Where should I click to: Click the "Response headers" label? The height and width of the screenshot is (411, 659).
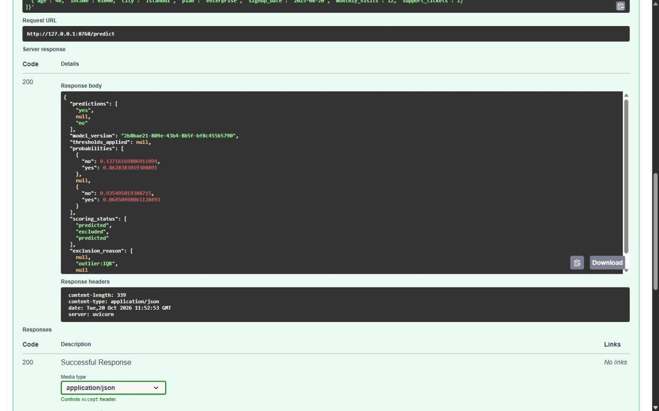click(85, 282)
